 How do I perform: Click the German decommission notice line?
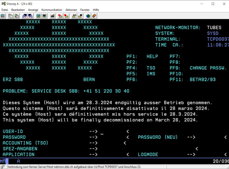pyautogui.click(x=107, y=103)
